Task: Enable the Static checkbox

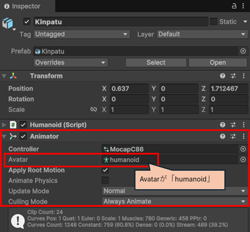Action: coord(214,22)
